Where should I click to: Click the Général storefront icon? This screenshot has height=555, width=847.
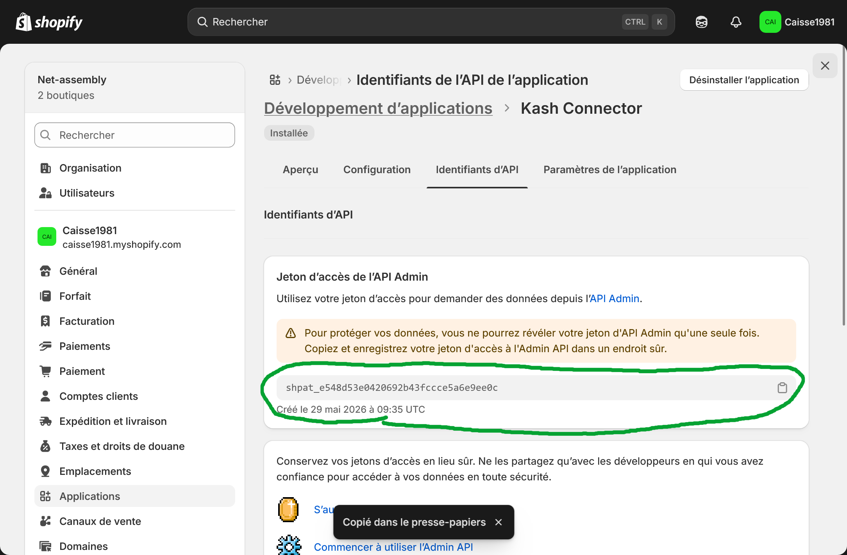click(45, 271)
